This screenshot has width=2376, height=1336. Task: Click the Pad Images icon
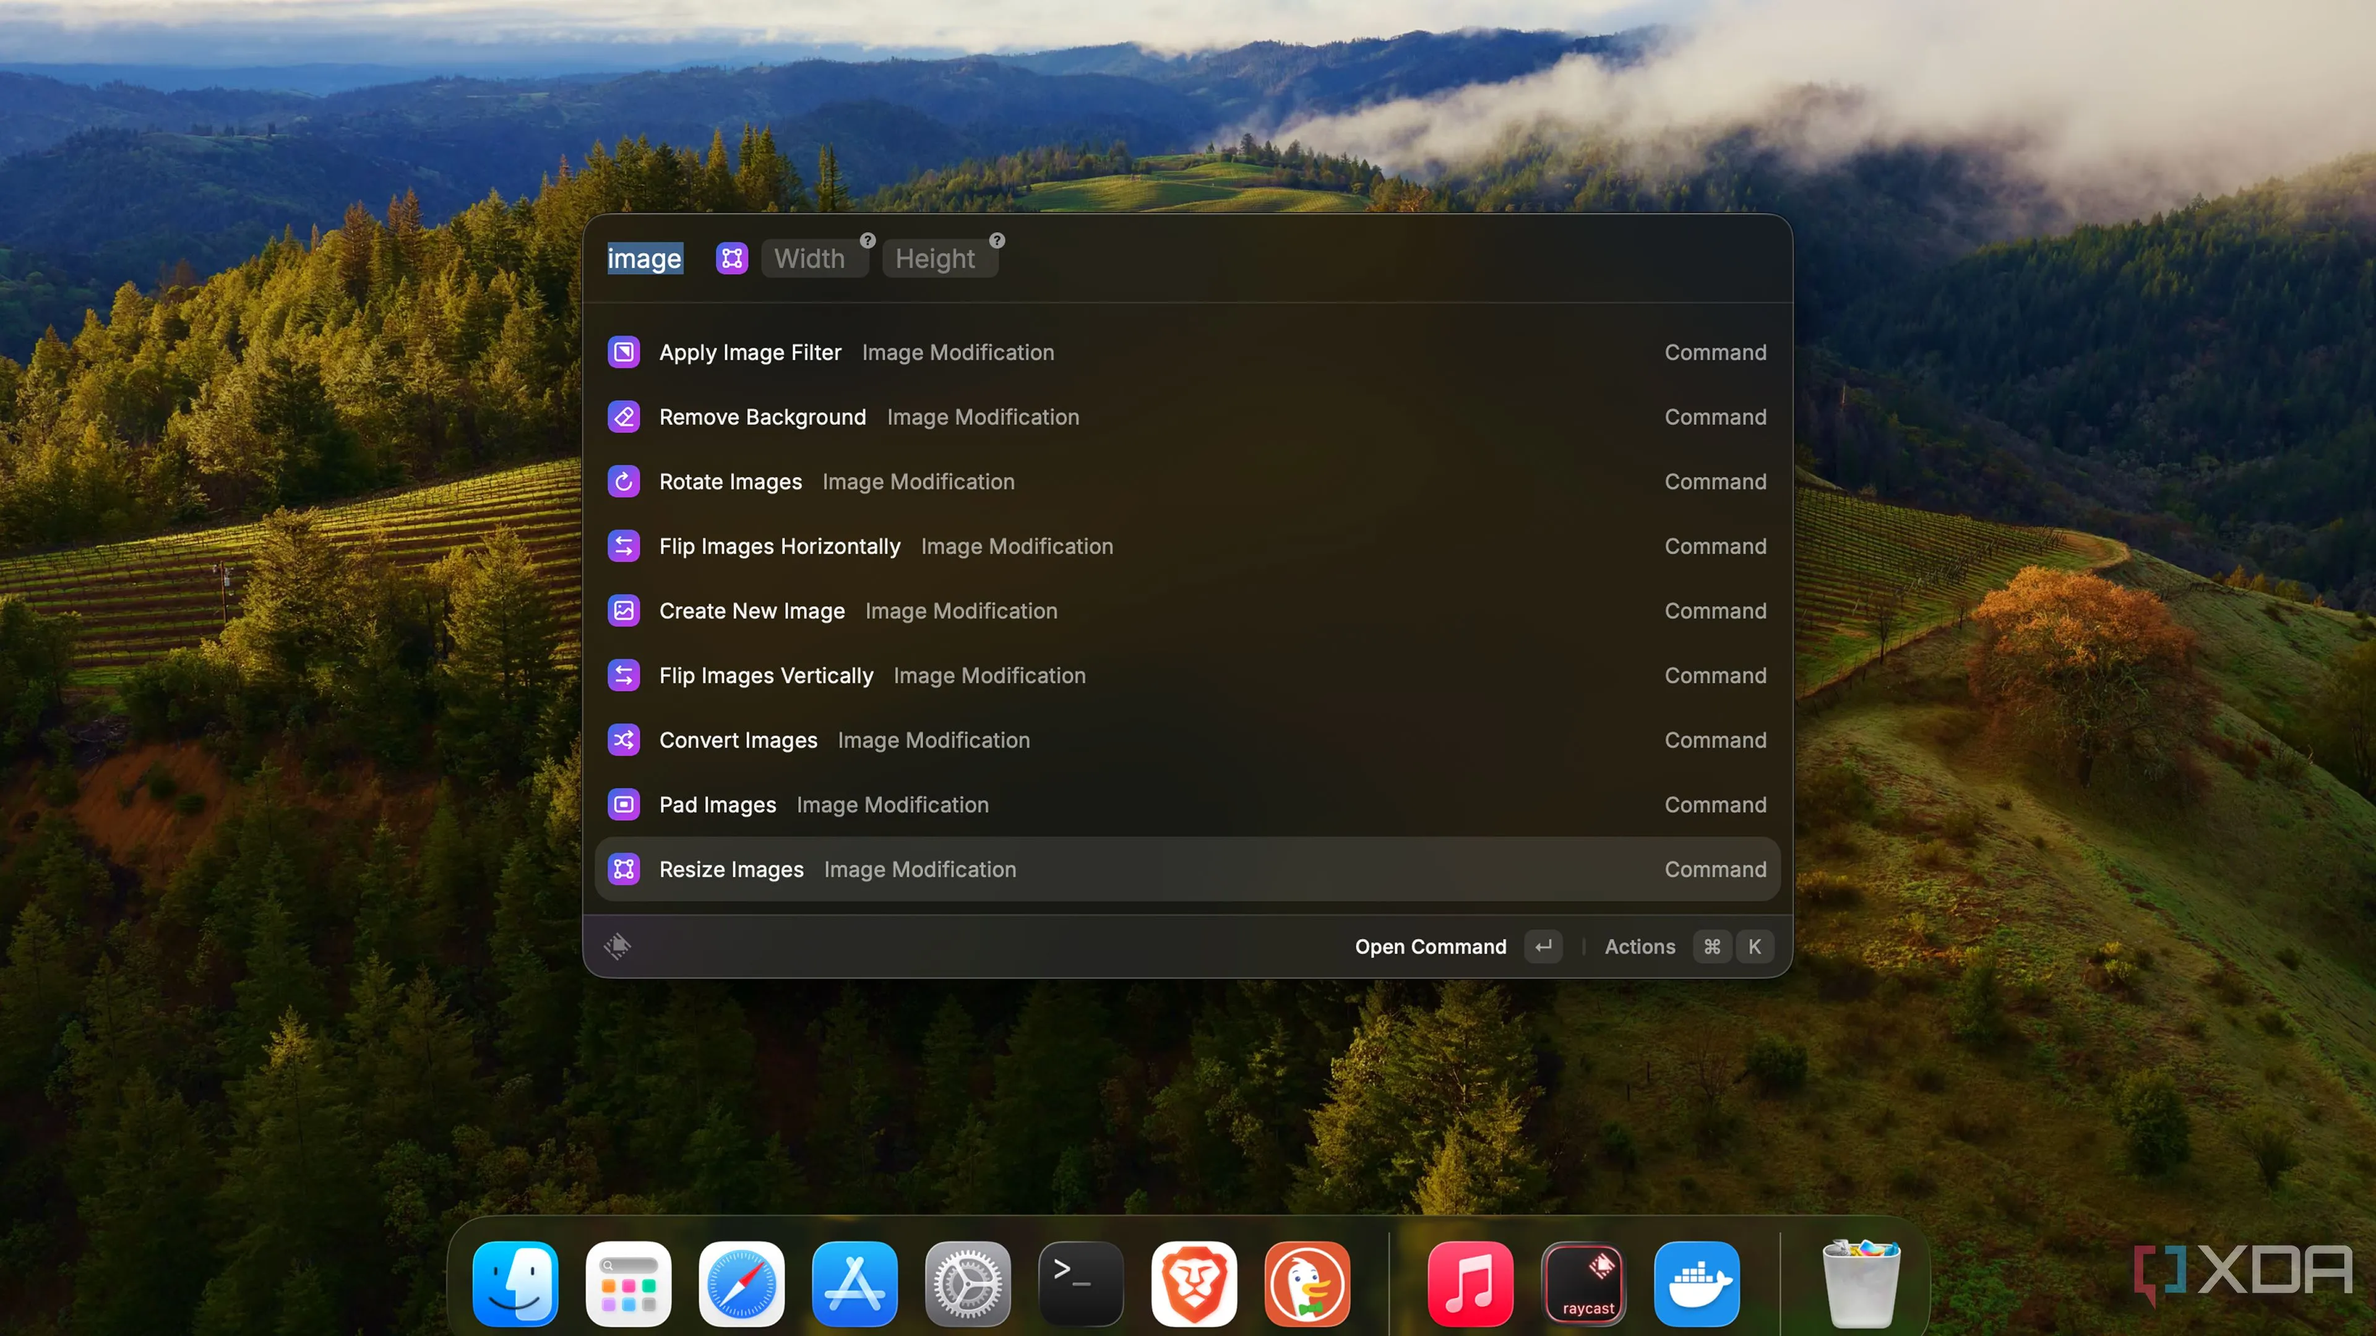(x=624, y=804)
